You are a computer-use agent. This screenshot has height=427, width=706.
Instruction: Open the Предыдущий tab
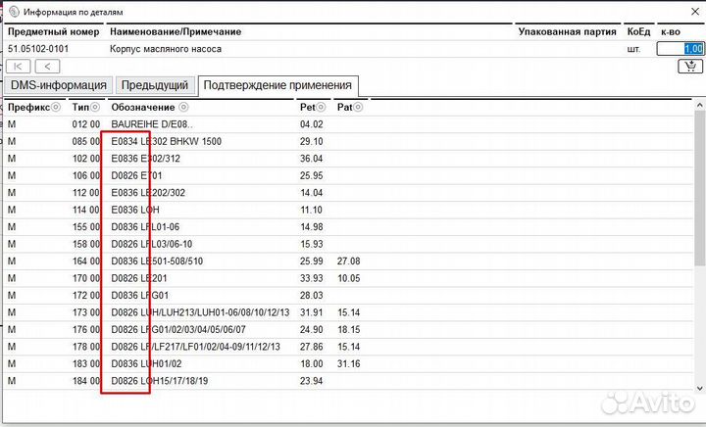click(x=153, y=85)
